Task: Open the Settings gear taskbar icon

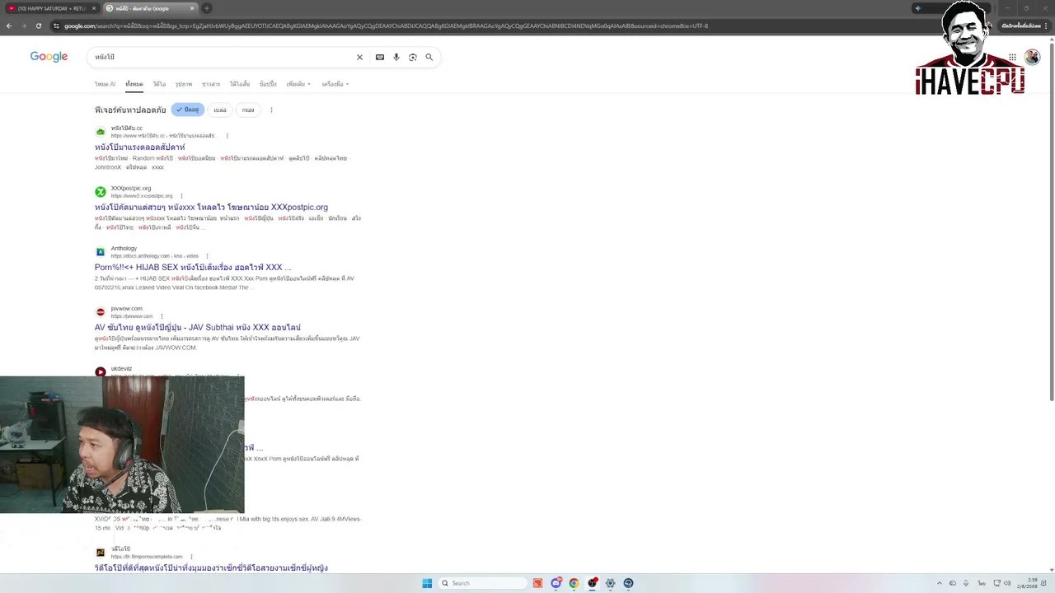Action: point(610,583)
